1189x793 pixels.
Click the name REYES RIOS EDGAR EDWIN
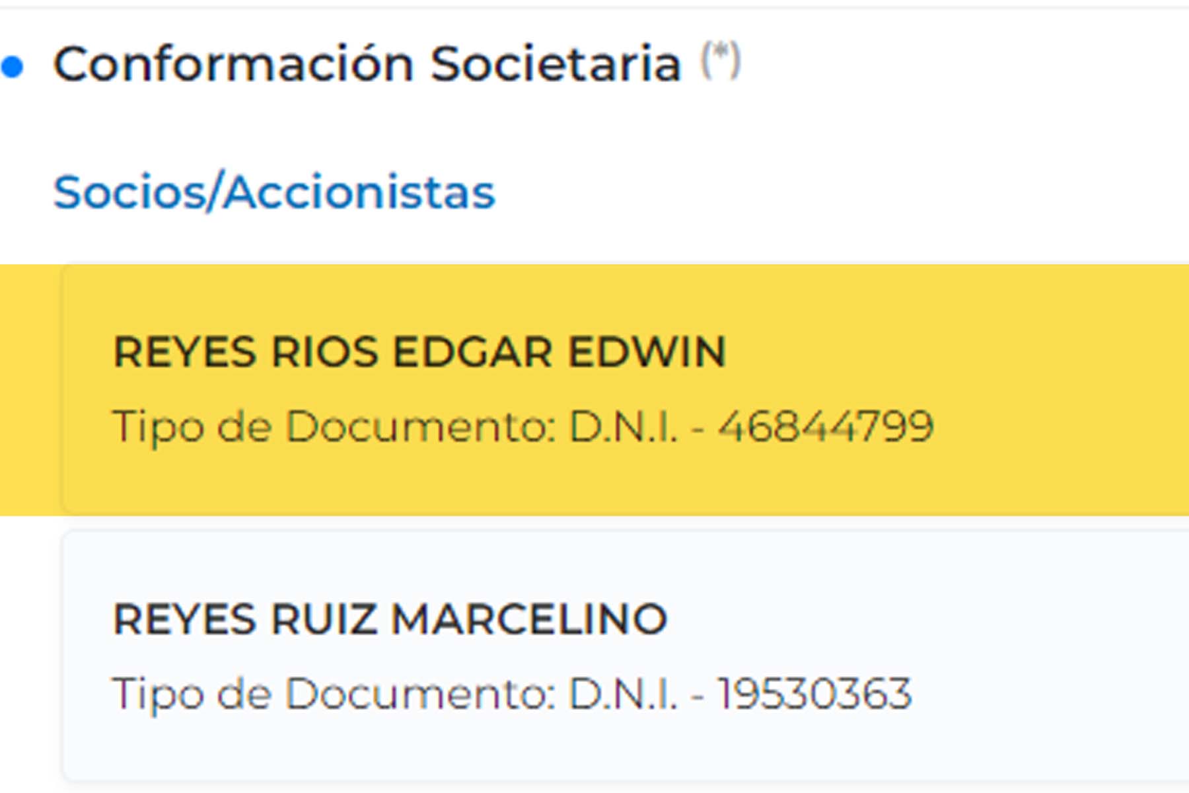419,352
